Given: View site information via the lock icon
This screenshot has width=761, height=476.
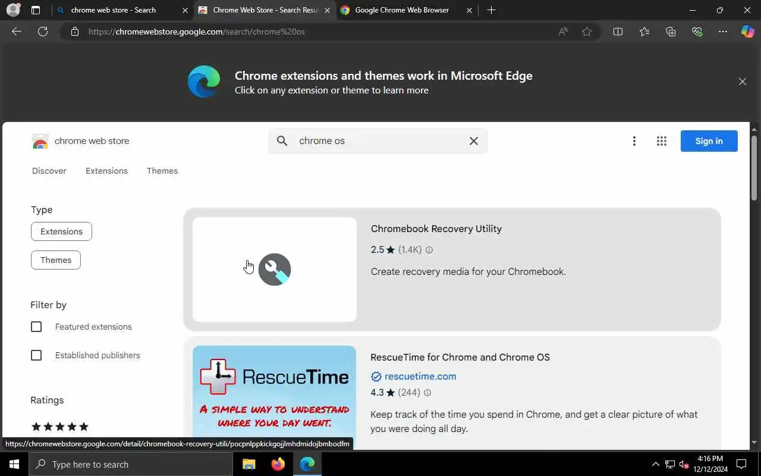Looking at the screenshot, I should coord(75,32).
